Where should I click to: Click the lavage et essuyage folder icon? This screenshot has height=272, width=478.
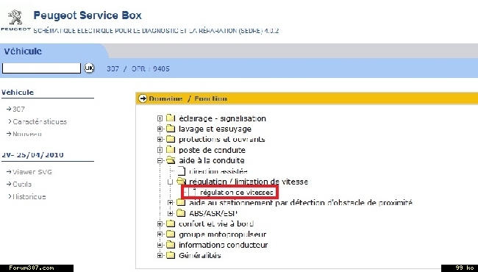pyautogui.click(x=171, y=129)
